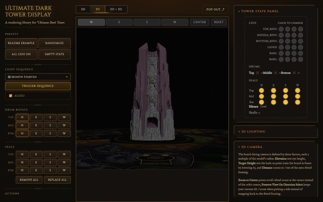Apply the Readme Example preset

21,43
